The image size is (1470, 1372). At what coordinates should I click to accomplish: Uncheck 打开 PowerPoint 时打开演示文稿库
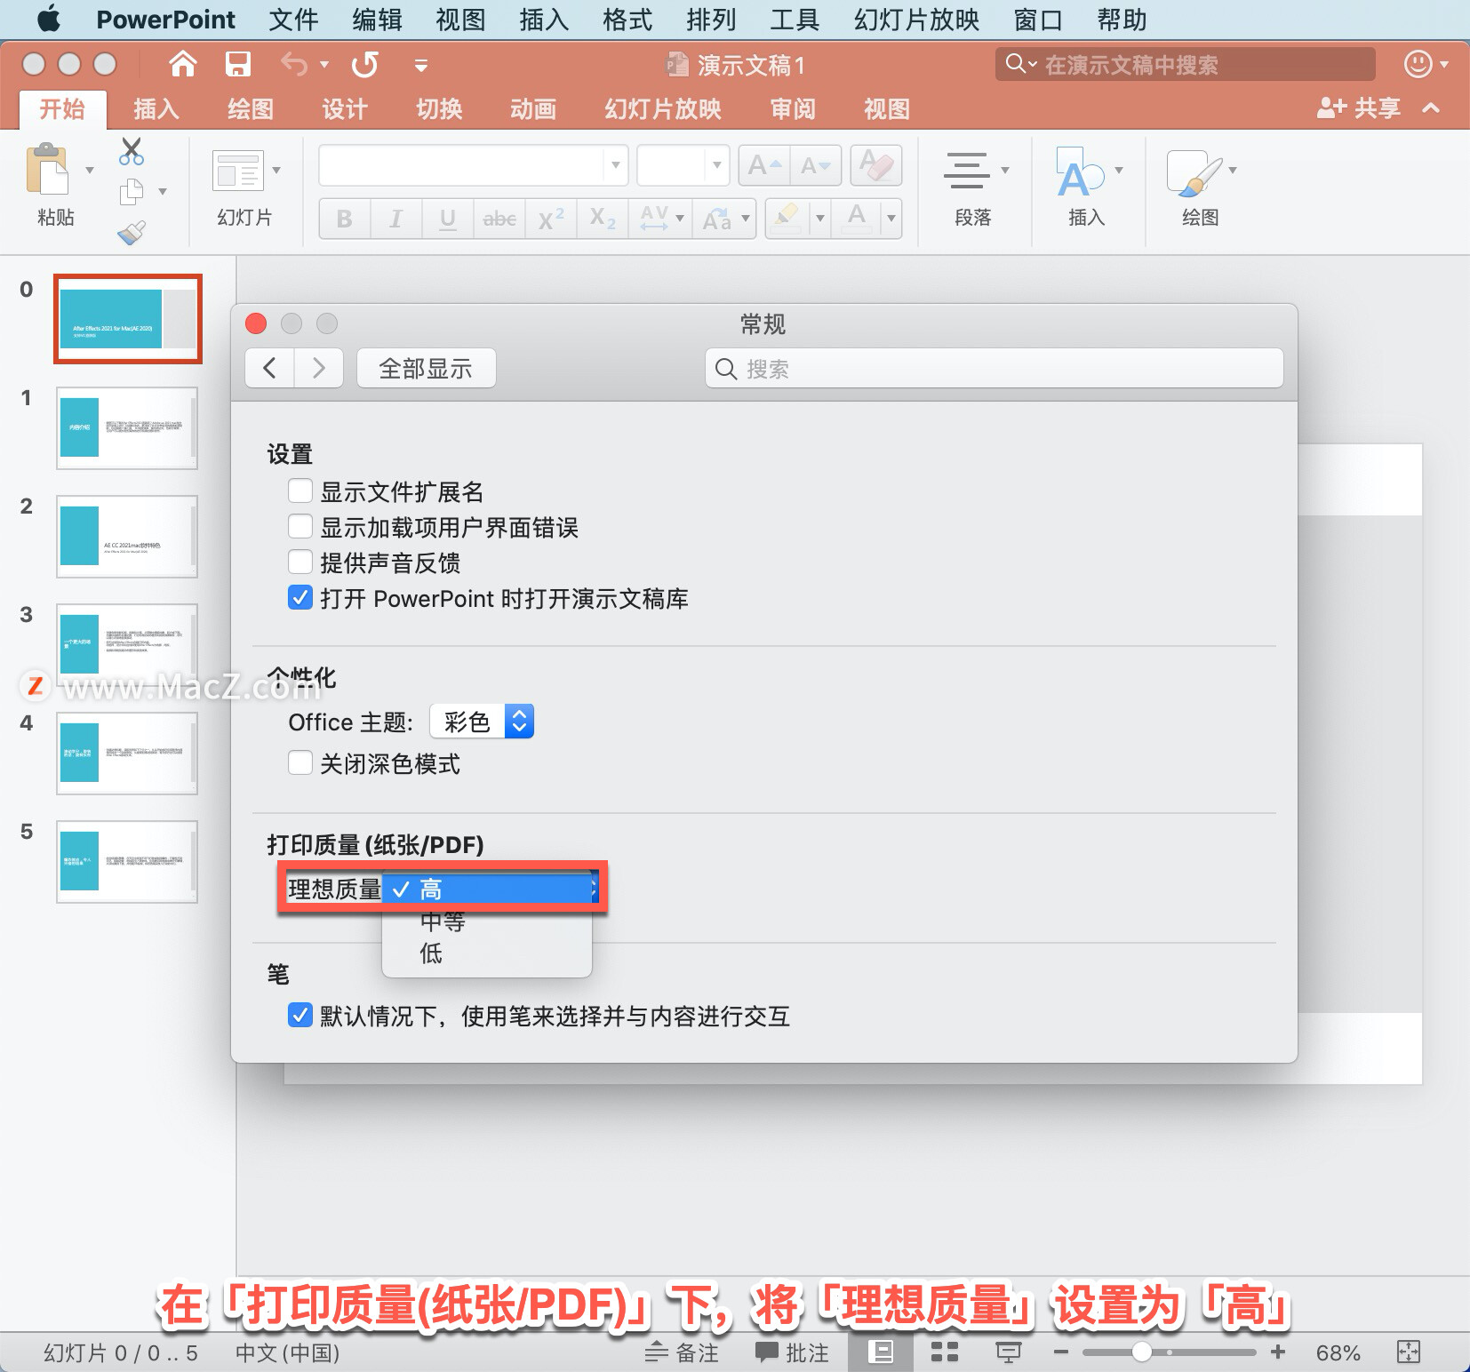click(x=300, y=598)
